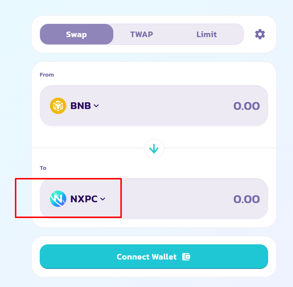Click the NXPC token logo
The width and height of the screenshot is (293, 287).
(58, 199)
